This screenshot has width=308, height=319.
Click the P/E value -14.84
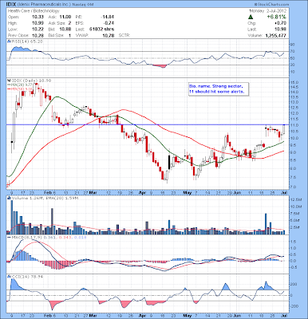click(x=108, y=17)
